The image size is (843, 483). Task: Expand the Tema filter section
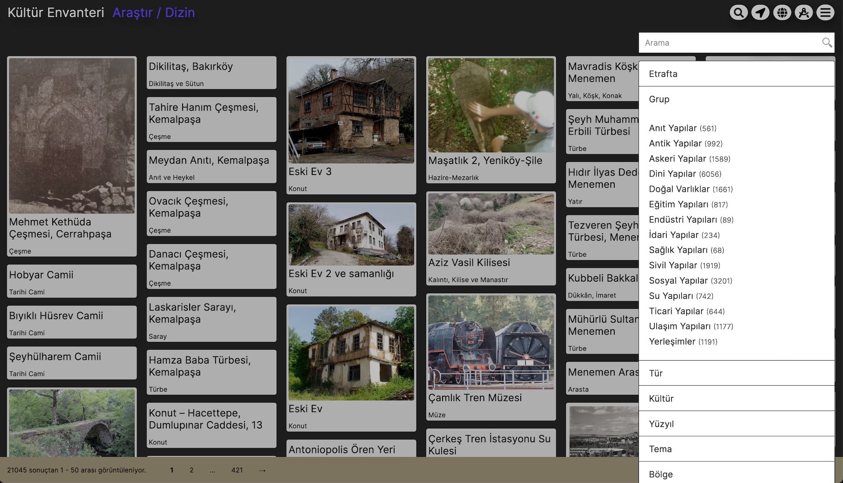[x=736, y=449]
